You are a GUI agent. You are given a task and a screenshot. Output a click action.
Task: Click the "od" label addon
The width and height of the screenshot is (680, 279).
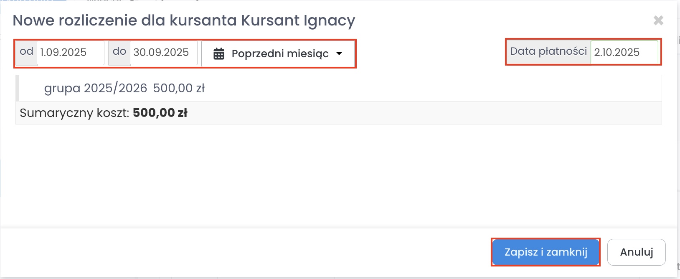tap(26, 52)
